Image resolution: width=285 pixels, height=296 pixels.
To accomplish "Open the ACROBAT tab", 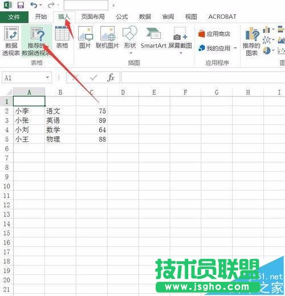I will [222, 17].
